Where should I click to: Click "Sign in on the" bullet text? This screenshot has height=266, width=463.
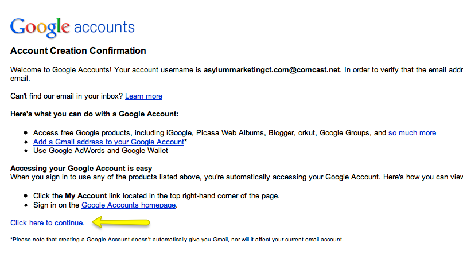click(57, 205)
